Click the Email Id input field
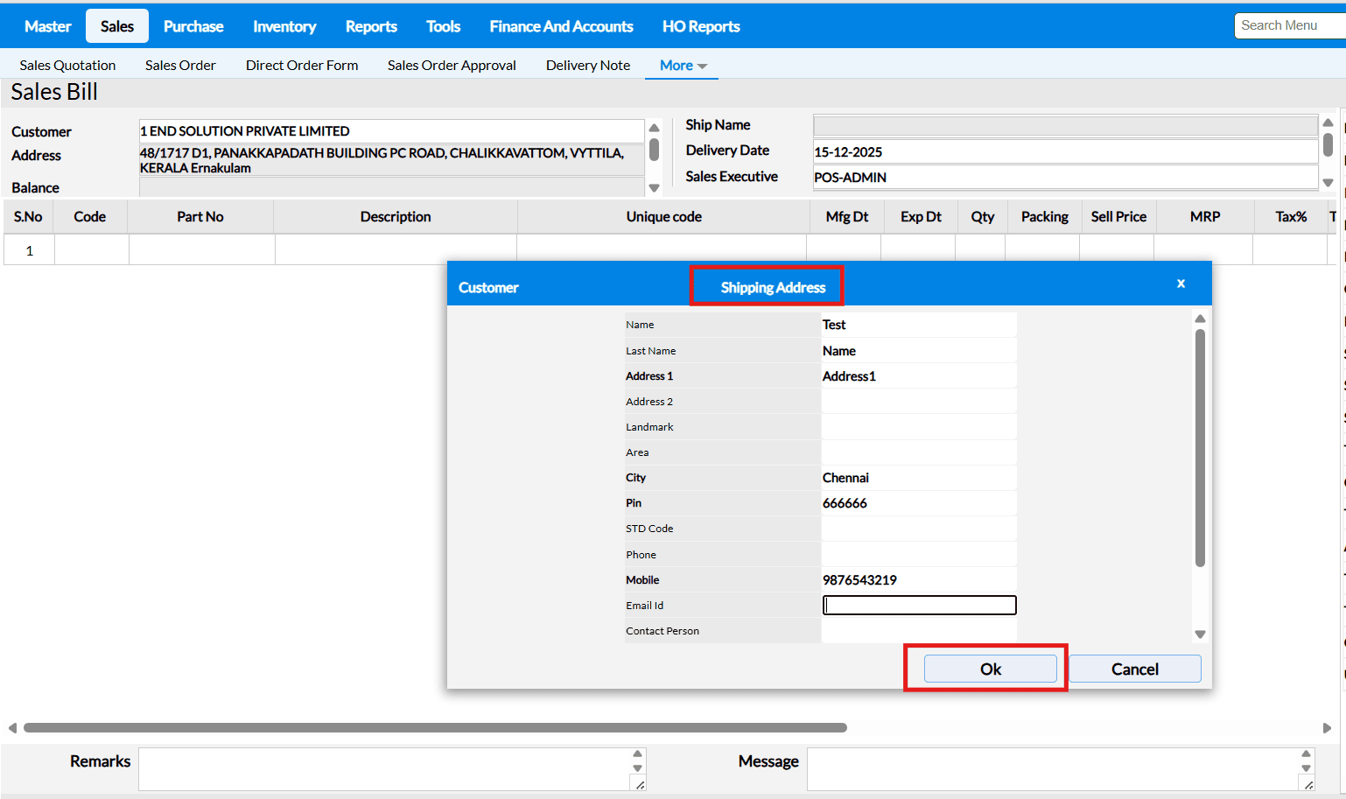 click(919, 605)
